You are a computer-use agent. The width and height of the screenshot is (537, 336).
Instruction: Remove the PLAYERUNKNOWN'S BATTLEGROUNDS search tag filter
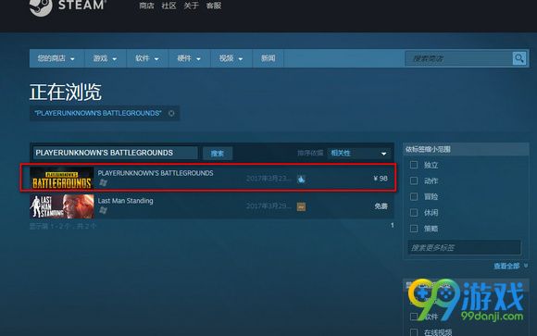tap(171, 113)
